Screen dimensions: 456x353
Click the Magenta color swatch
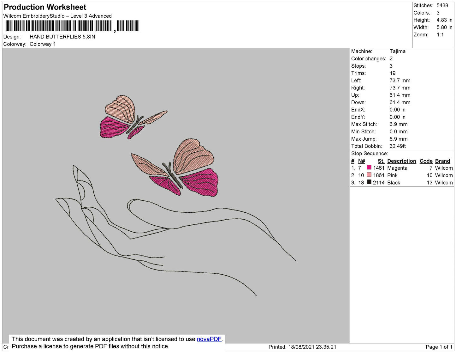tap(369, 167)
